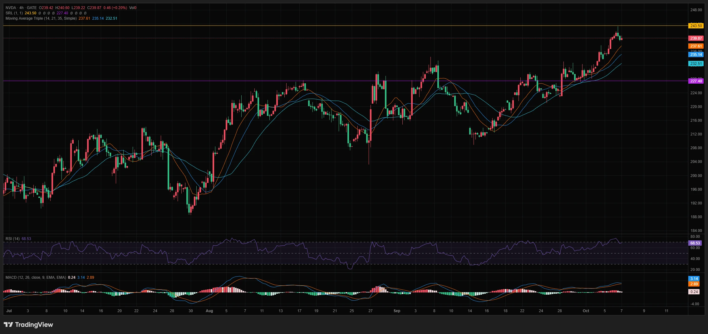The width and height of the screenshot is (708, 334).
Task: Click the 239.87 current price label
Action: point(696,38)
